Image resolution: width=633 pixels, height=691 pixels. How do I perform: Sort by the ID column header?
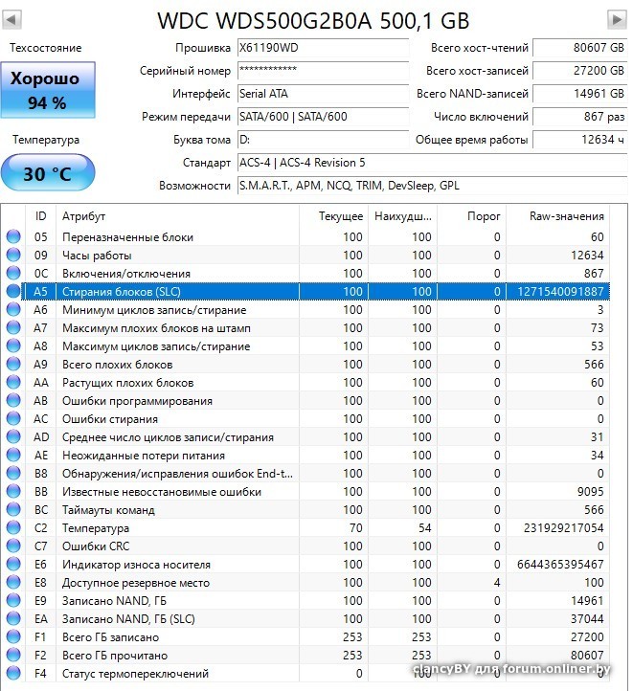[40, 216]
